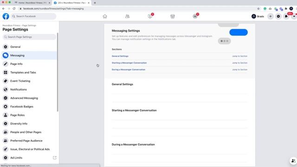Open the Extensions puzzle icon
This screenshot has width=297, height=167.
pos(286,8)
